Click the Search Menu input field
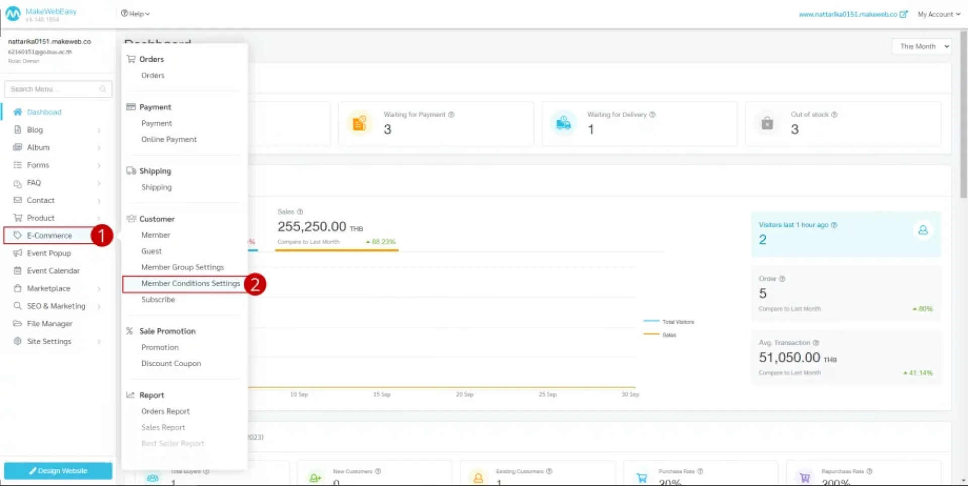This screenshot has height=486, width=968. pyautogui.click(x=53, y=89)
